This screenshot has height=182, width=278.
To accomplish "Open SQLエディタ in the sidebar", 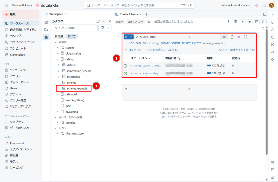I will tap(18, 70).
